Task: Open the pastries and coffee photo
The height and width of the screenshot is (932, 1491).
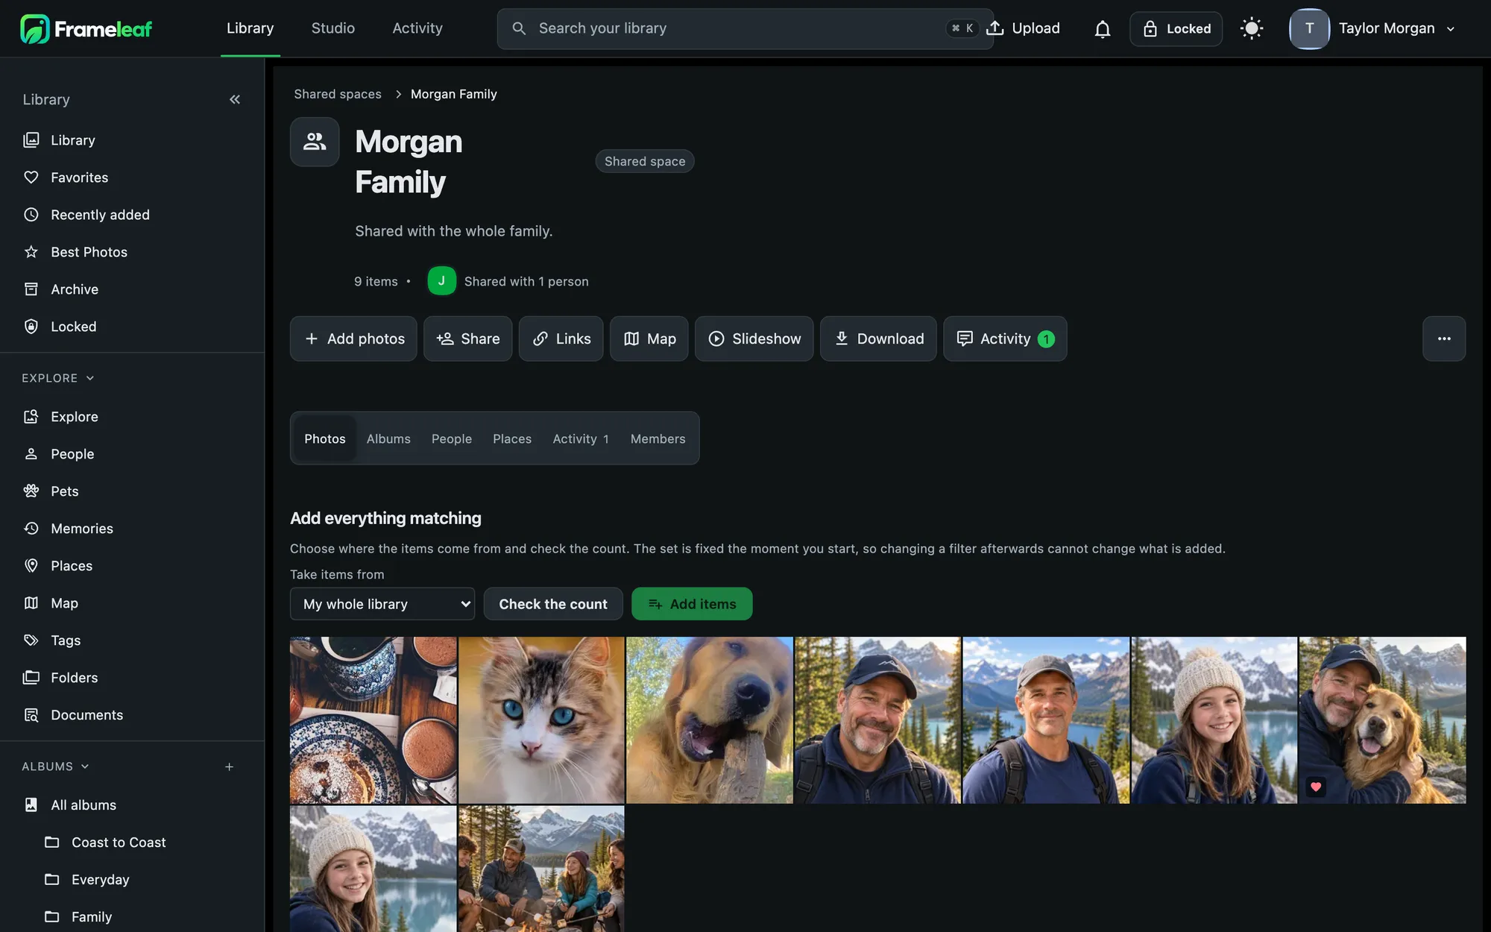Action: 373,720
